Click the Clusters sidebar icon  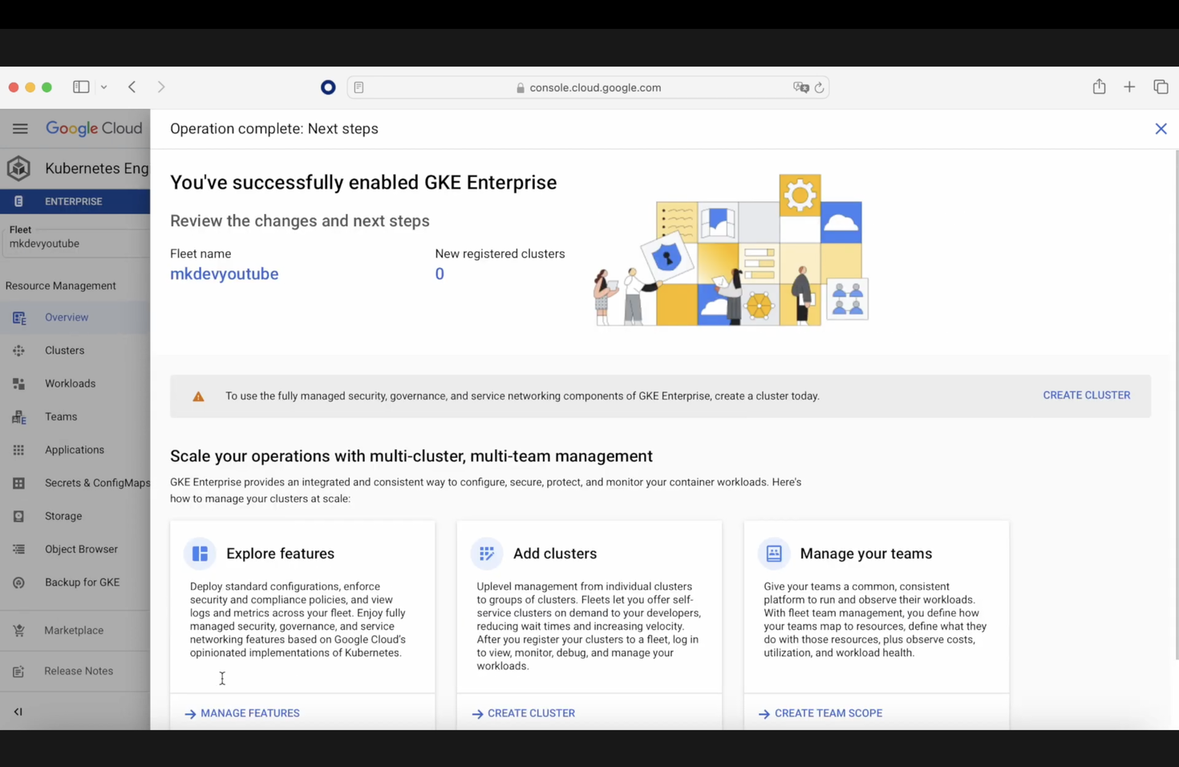pyautogui.click(x=19, y=351)
